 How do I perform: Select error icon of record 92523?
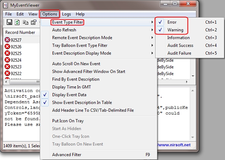(7, 67)
